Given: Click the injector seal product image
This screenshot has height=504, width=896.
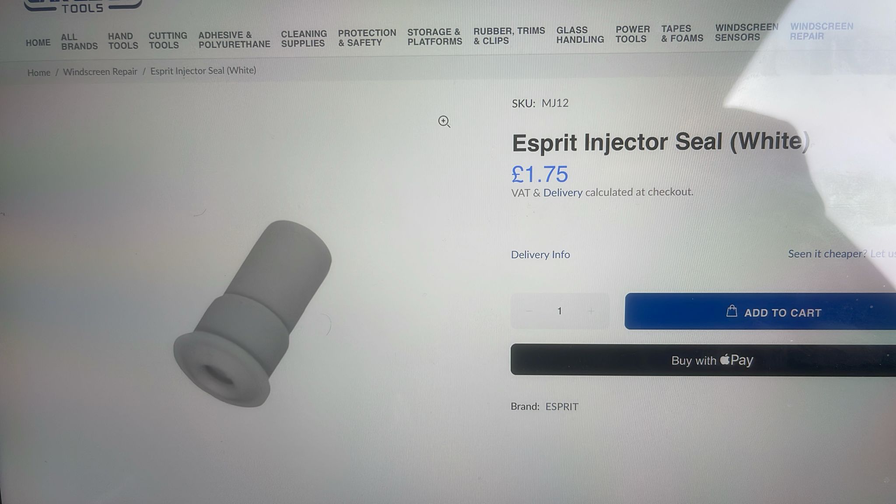Looking at the screenshot, I should 252,313.
